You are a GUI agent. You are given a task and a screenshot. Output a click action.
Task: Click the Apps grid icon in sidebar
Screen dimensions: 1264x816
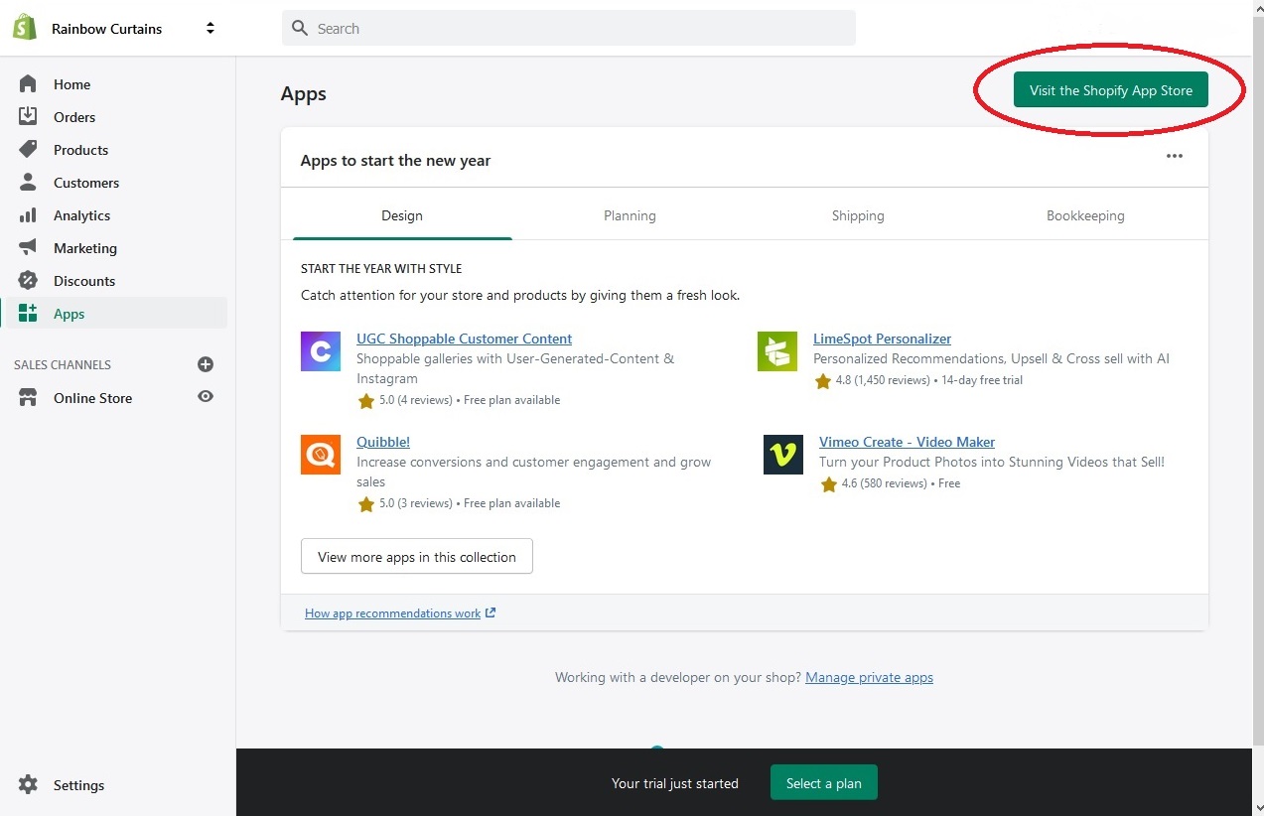pyautogui.click(x=28, y=314)
